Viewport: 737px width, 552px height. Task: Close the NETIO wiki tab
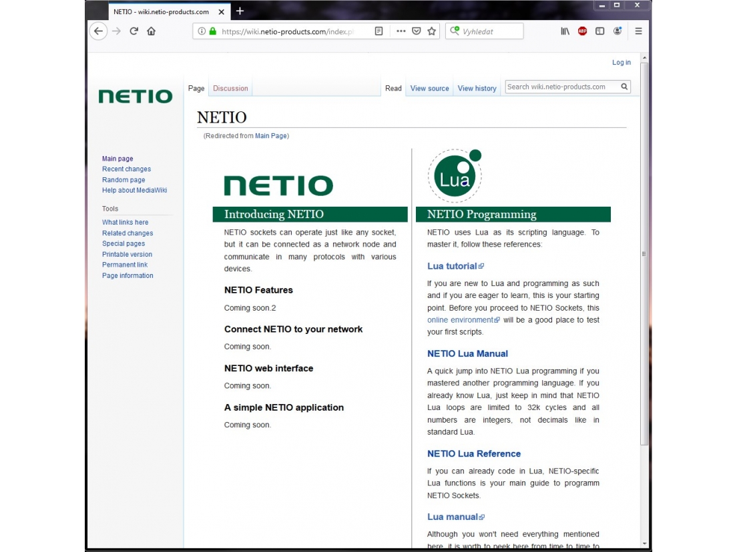tap(222, 12)
